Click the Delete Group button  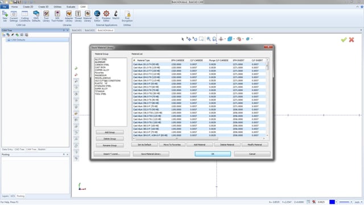(110, 139)
